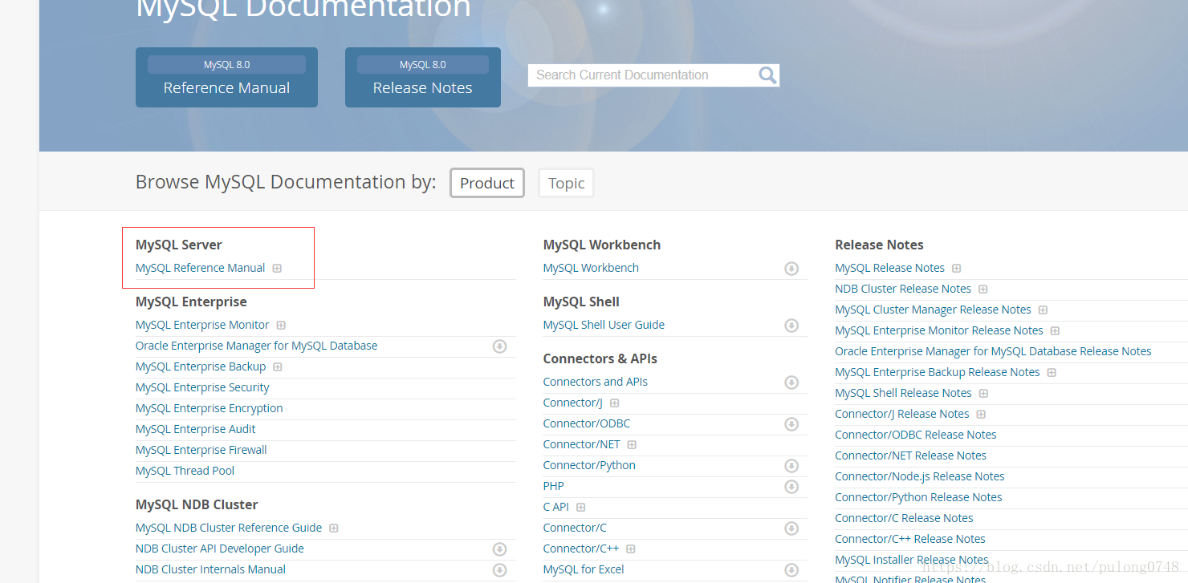Open Connector/Node.js Release Notes link
Screen dimensions: 1188x583
920,476
